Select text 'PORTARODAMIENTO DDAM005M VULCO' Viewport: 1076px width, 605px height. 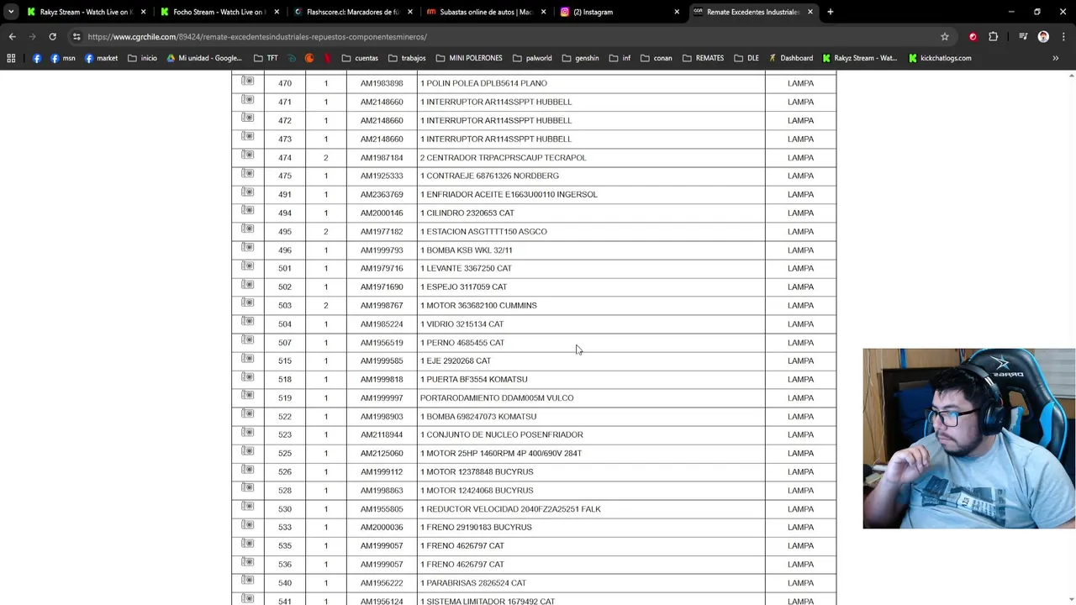pyautogui.click(x=497, y=398)
